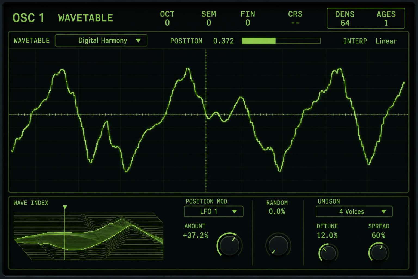The image size is (418, 279).
Task: Select the CRS value --
Action: click(x=295, y=23)
